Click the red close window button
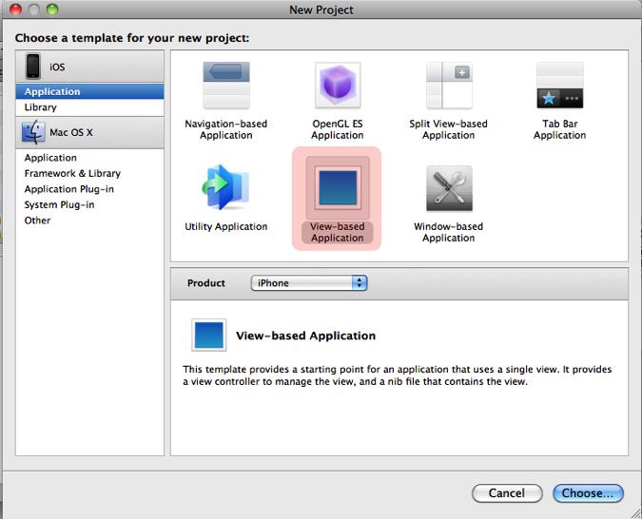642x519 pixels. [15, 9]
